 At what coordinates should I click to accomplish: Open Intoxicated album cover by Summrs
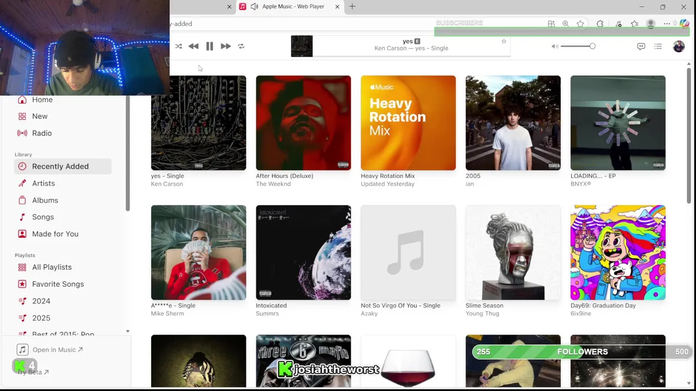(x=303, y=253)
